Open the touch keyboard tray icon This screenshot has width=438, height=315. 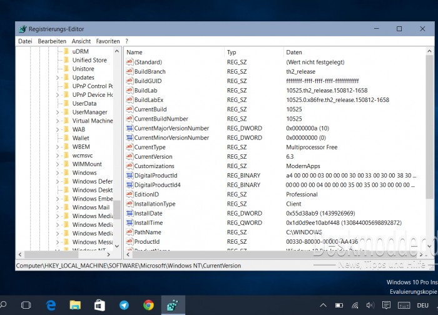pyautogui.click(x=404, y=305)
